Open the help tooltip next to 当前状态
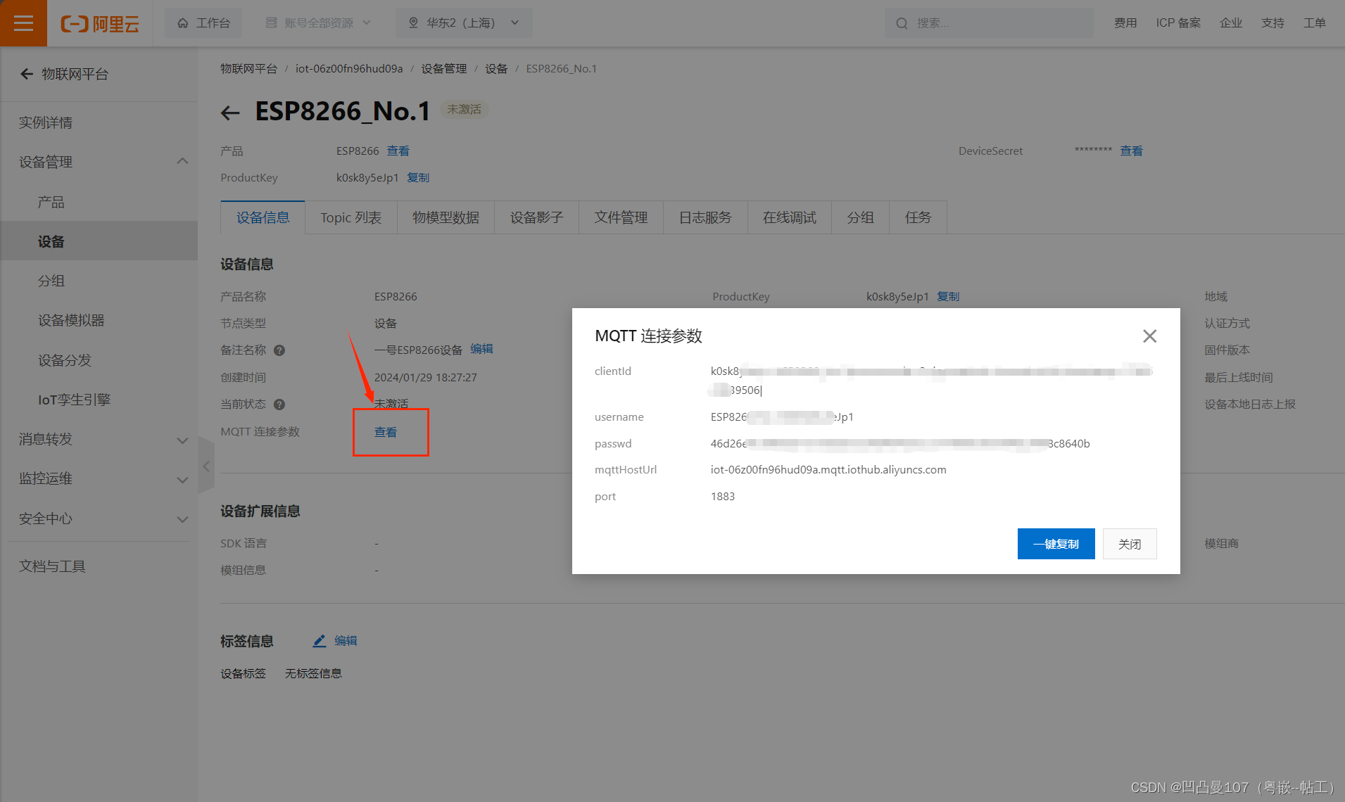The width and height of the screenshot is (1345, 802). click(x=279, y=405)
